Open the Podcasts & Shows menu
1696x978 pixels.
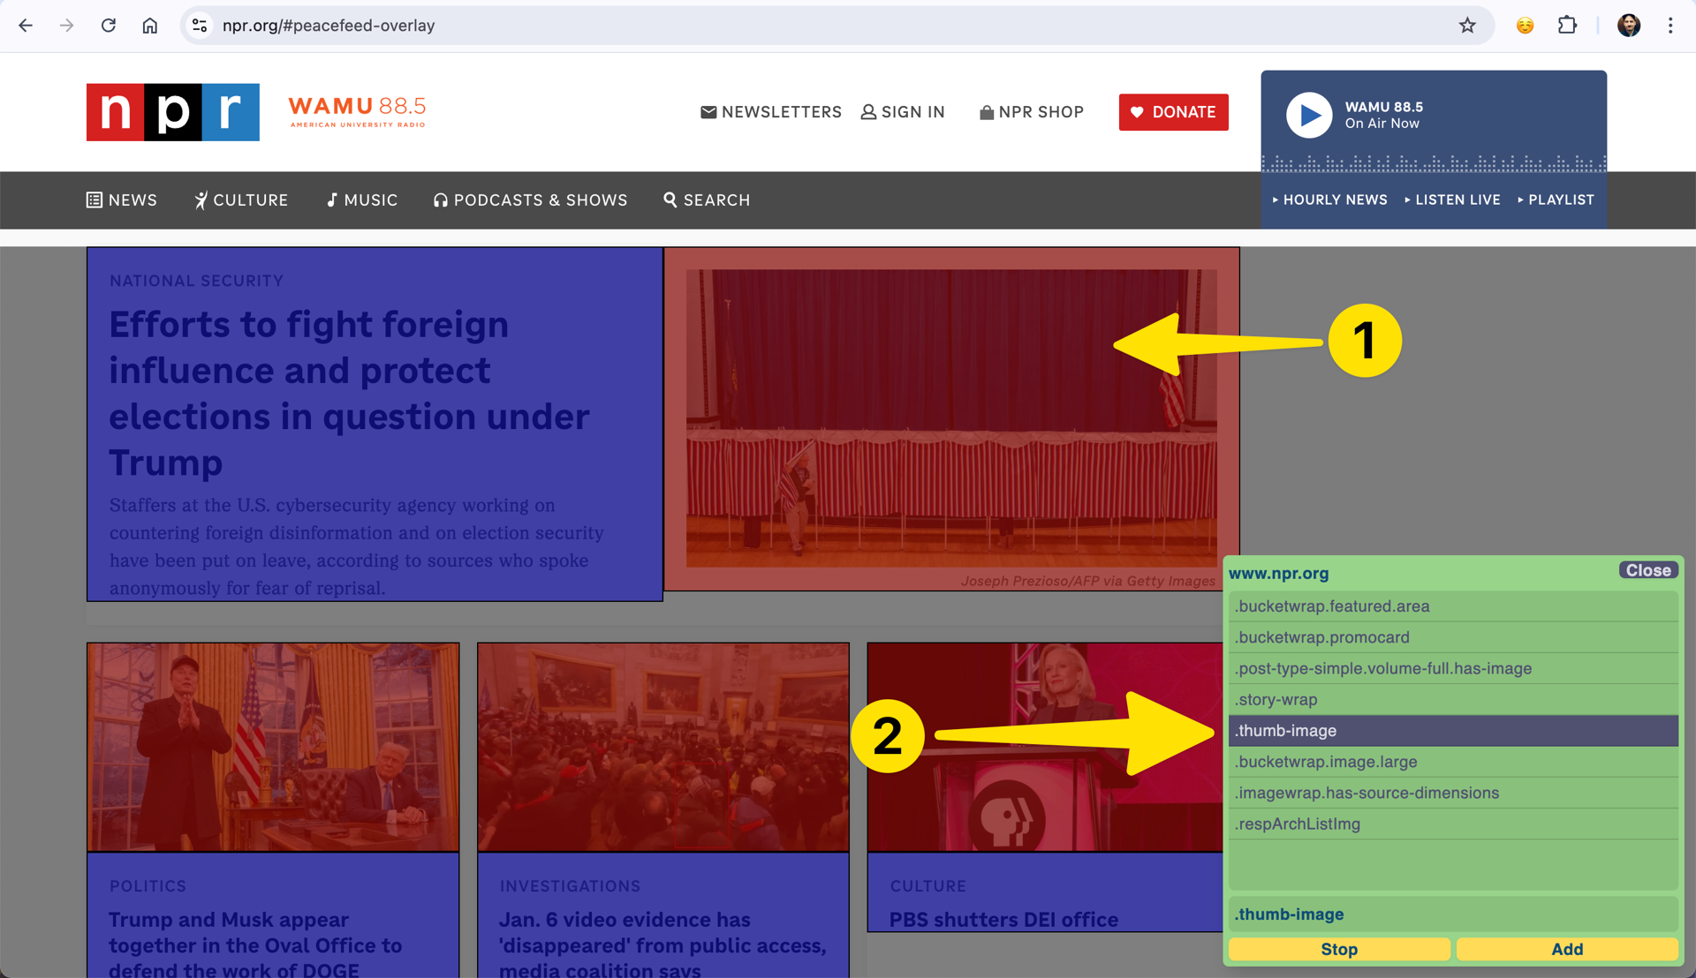point(530,200)
